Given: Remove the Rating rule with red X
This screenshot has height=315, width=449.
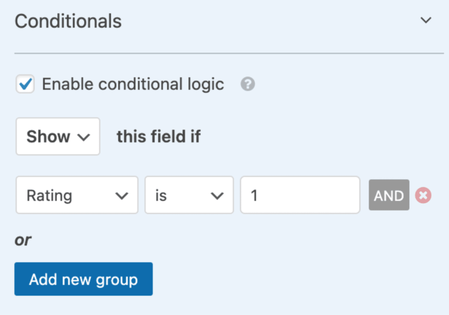Looking at the screenshot, I should 423,196.
